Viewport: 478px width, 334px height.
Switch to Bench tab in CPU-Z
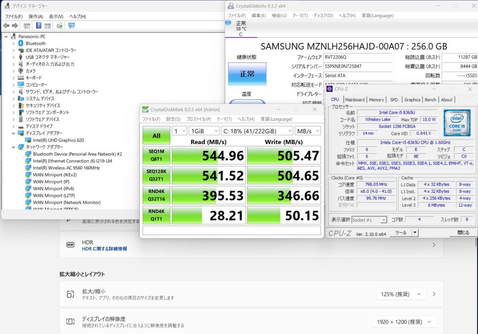(430, 100)
